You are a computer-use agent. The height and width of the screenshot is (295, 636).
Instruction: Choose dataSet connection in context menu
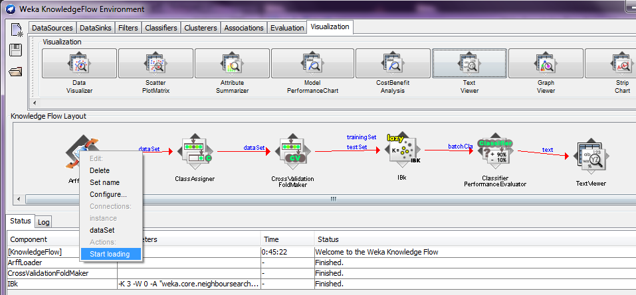click(102, 230)
